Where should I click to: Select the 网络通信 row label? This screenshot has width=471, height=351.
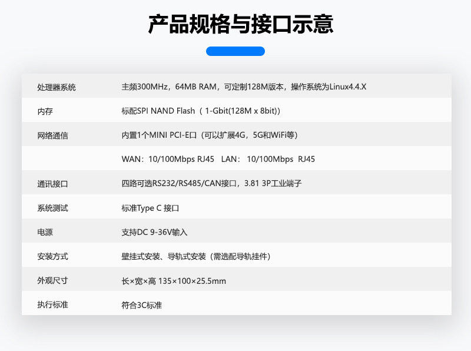pos(52,135)
